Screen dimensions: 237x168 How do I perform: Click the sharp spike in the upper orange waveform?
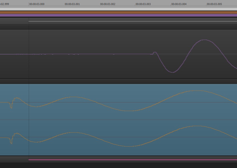coord(11,106)
